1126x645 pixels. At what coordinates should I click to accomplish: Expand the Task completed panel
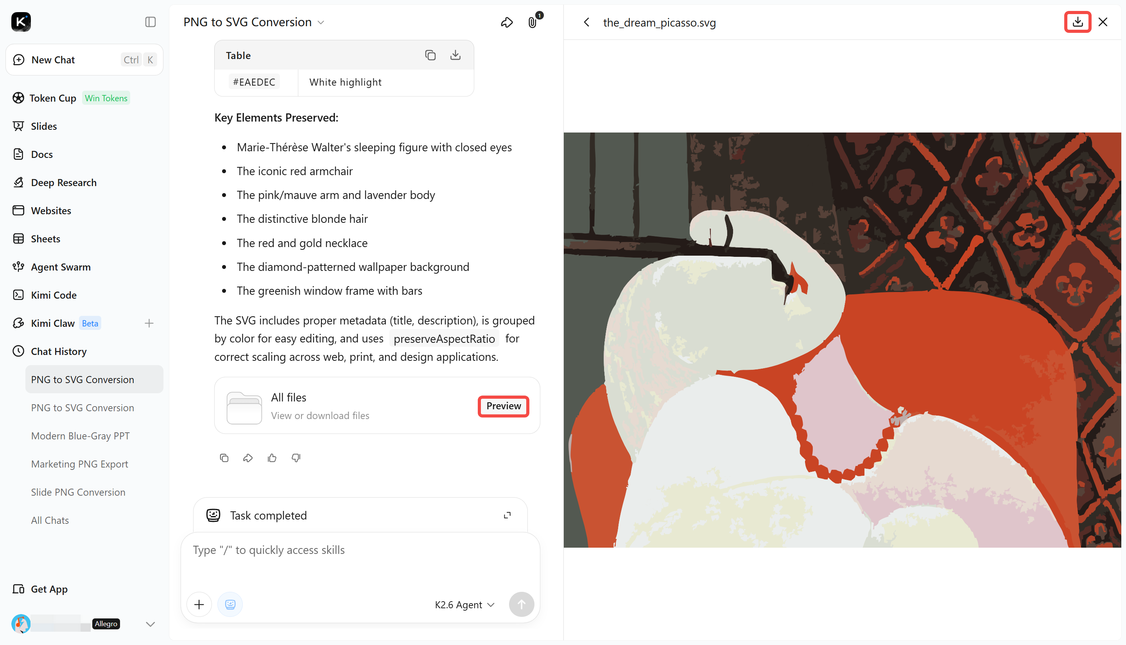pyautogui.click(x=507, y=515)
